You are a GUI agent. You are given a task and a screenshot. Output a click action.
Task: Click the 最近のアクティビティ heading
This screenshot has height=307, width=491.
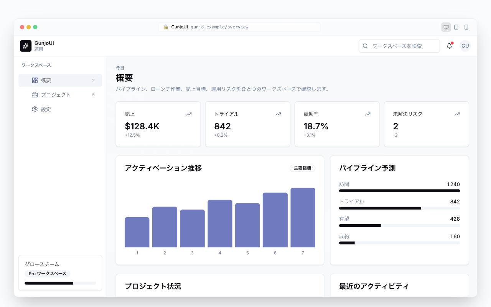point(374,286)
